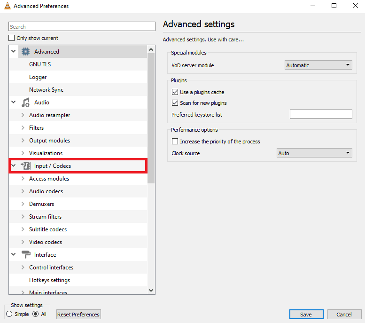365x323 pixels.
Task: Collapse the Audio section chevron
Action: [x=14, y=102]
